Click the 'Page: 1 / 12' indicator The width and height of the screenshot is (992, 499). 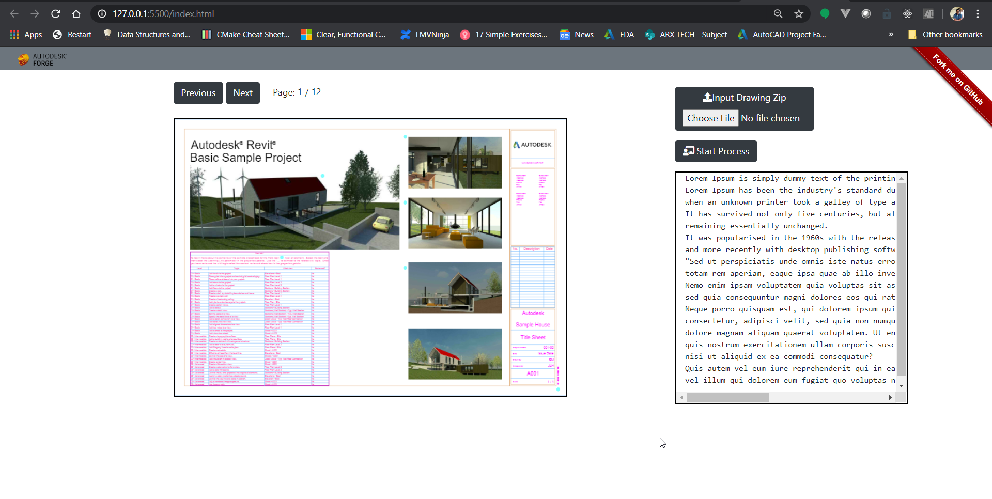[x=297, y=92]
